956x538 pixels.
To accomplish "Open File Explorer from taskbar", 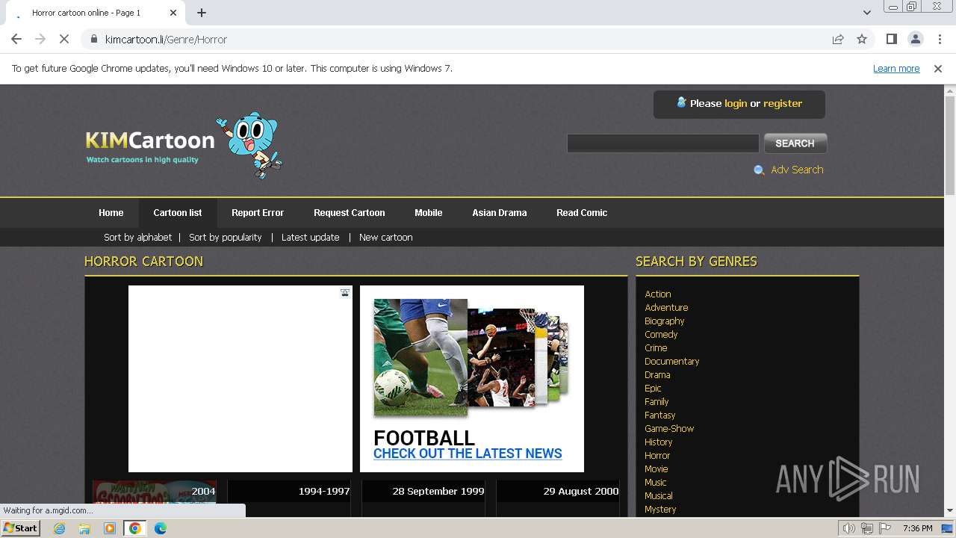I will coord(84,528).
